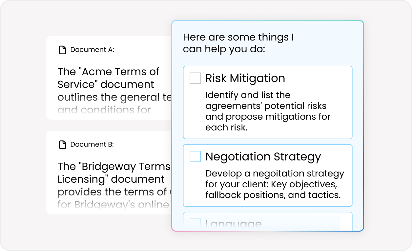Select the "Negotiation Strategy" option heading
This screenshot has width=412, height=251.
[x=263, y=157]
